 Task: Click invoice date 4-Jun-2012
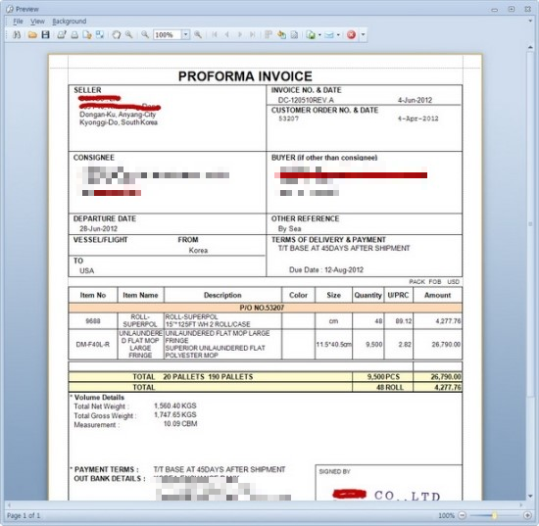[x=415, y=100]
